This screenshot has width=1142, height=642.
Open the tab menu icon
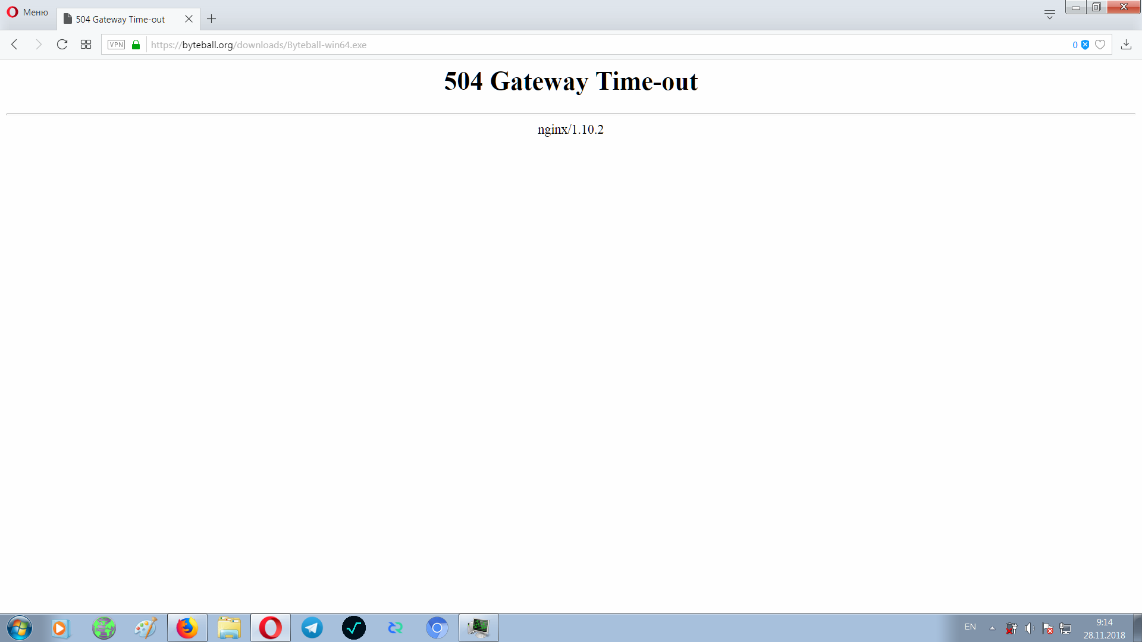1050,14
